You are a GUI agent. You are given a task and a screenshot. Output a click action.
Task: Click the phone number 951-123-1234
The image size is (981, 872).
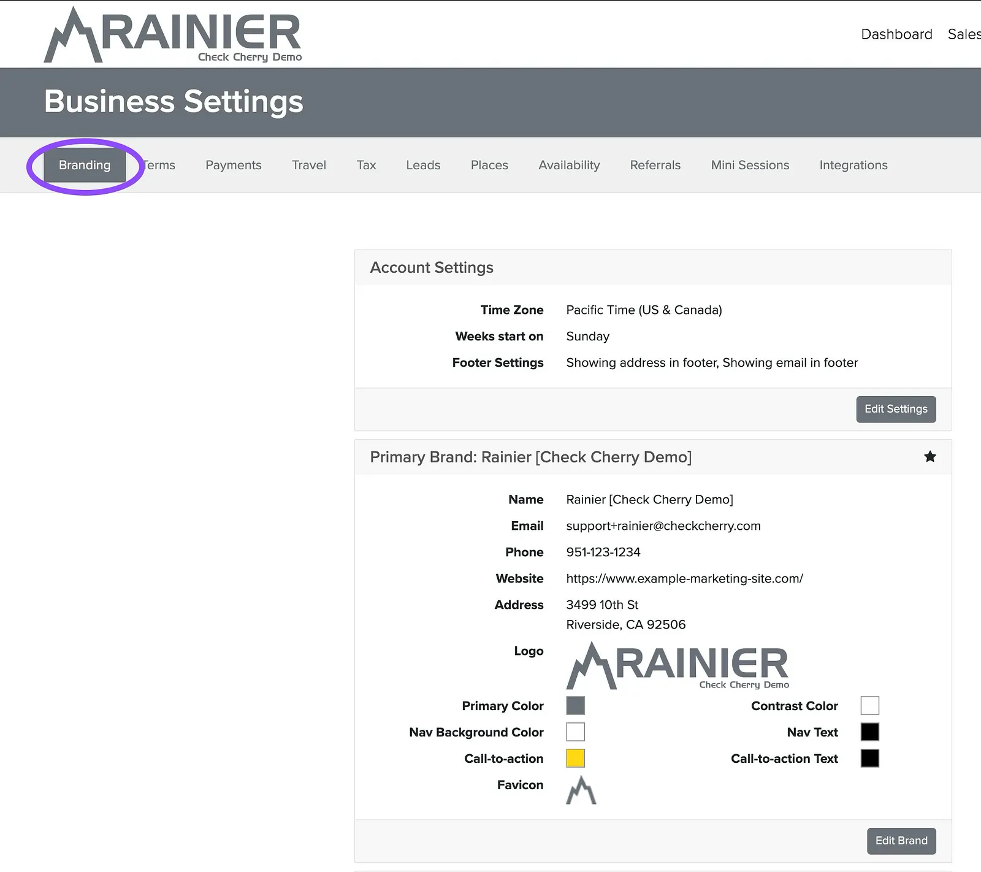(x=603, y=553)
